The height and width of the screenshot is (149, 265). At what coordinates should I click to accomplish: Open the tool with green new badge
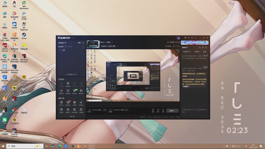75,92
